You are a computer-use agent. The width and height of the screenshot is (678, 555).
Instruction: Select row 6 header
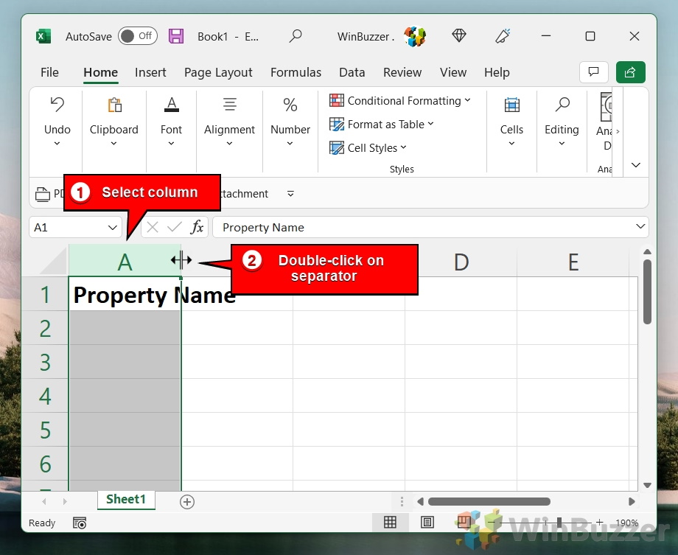tap(45, 464)
